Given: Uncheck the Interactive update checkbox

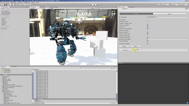Looking at the screenshot, I should [x=148, y=44].
